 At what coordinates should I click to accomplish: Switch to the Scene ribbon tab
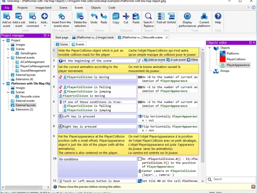63,8
